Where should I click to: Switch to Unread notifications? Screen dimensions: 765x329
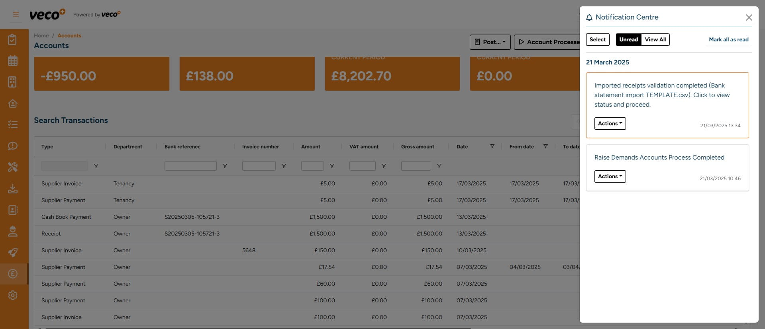(628, 39)
